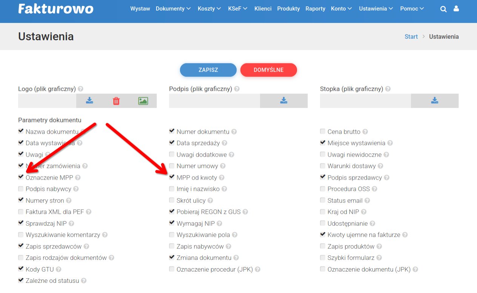Click the Fakturowo logo
477x293 pixels.
point(56,9)
